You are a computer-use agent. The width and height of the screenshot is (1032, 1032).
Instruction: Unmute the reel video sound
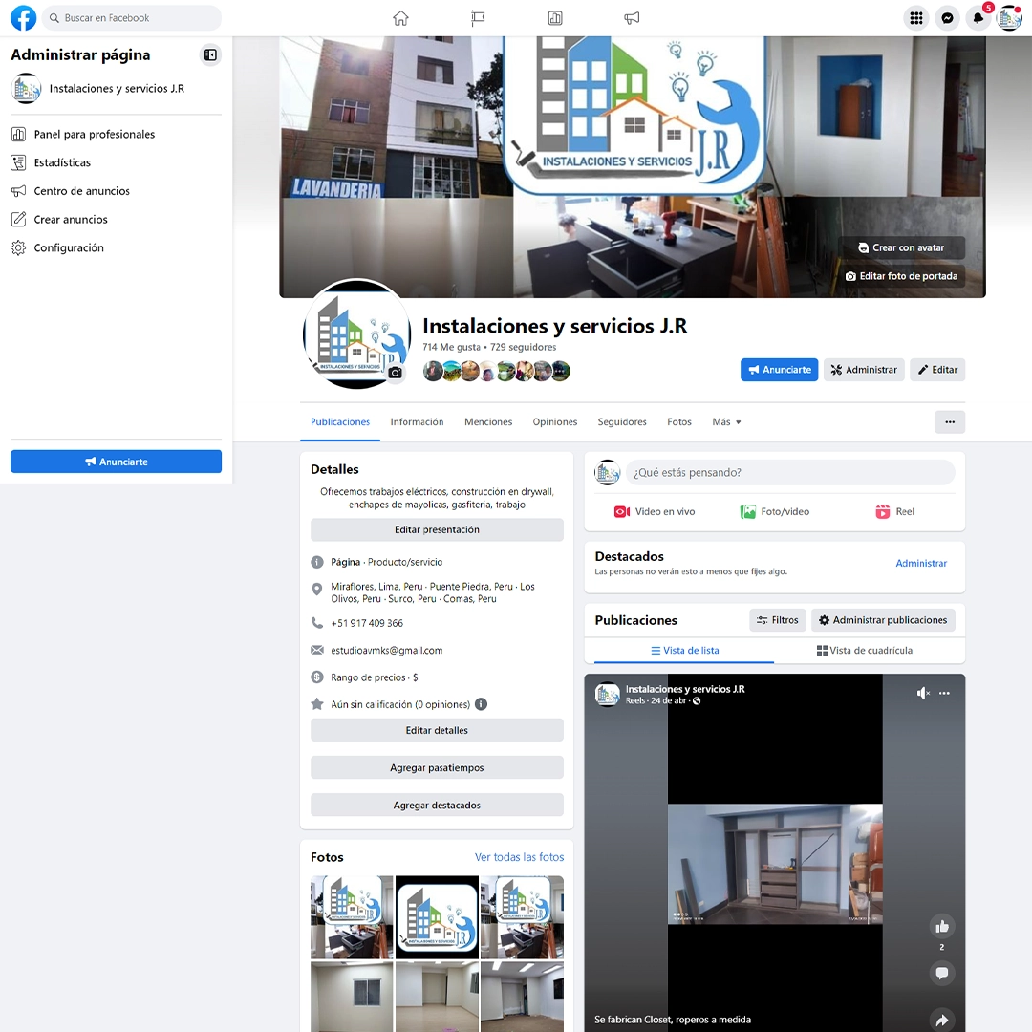click(922, 693)
